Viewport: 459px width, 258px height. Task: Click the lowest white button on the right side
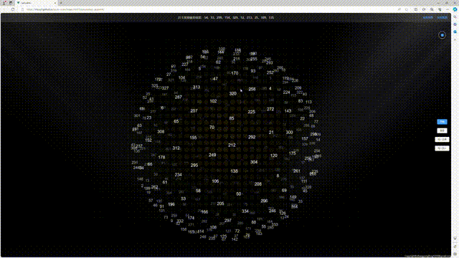point(442,148)
